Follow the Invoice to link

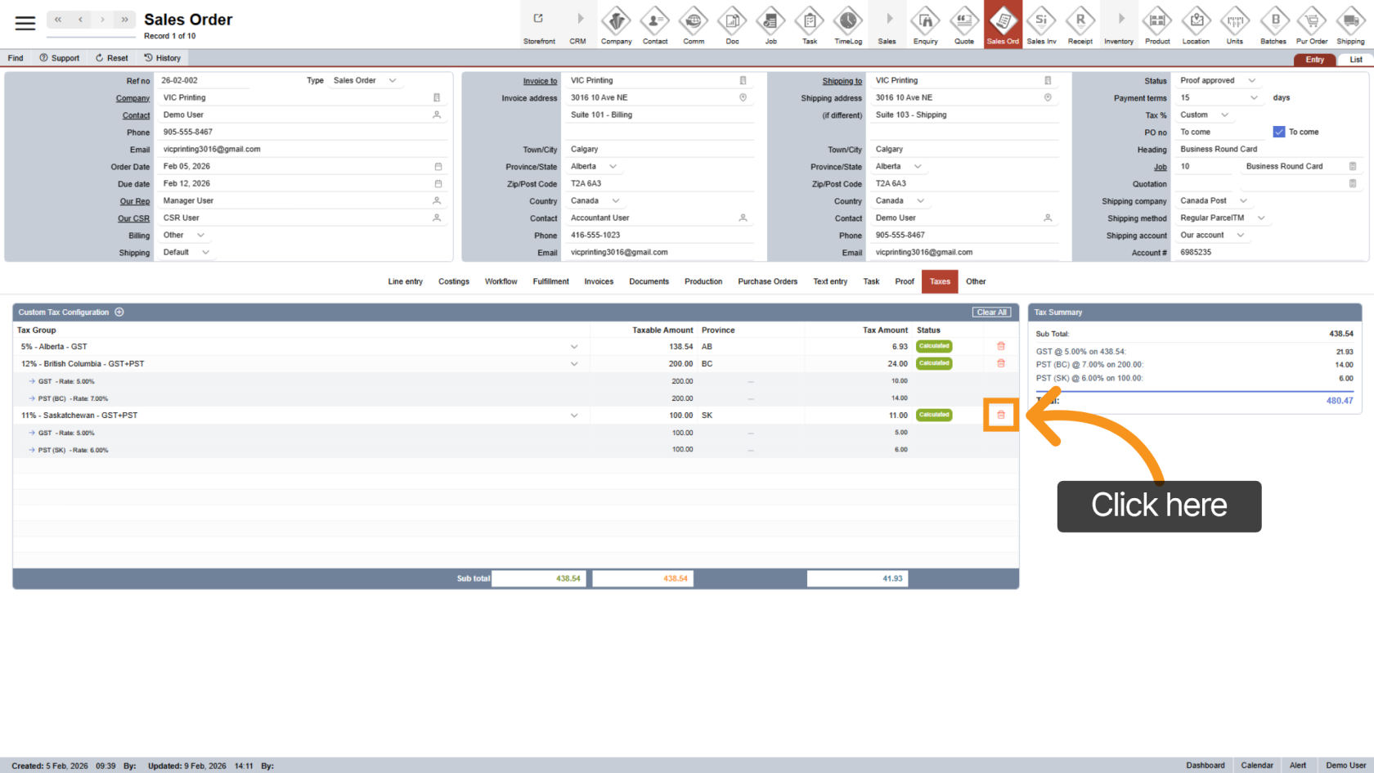(540, 81)
